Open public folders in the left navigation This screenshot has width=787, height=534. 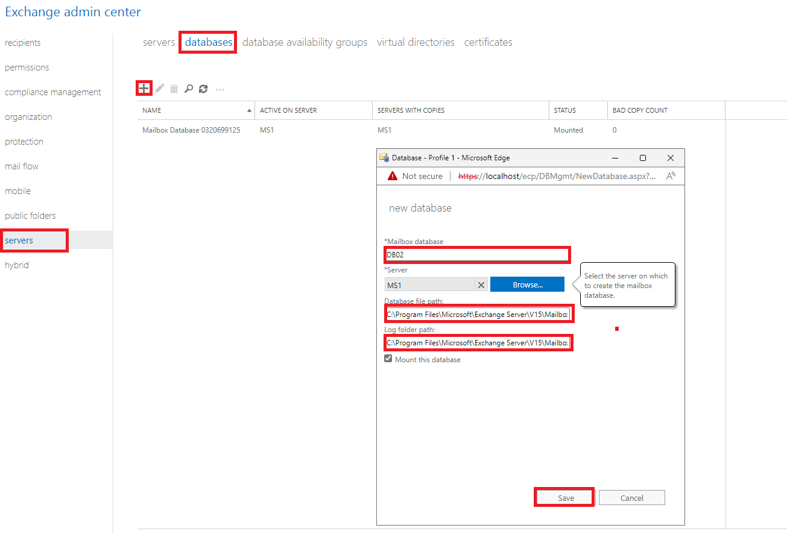30,216
